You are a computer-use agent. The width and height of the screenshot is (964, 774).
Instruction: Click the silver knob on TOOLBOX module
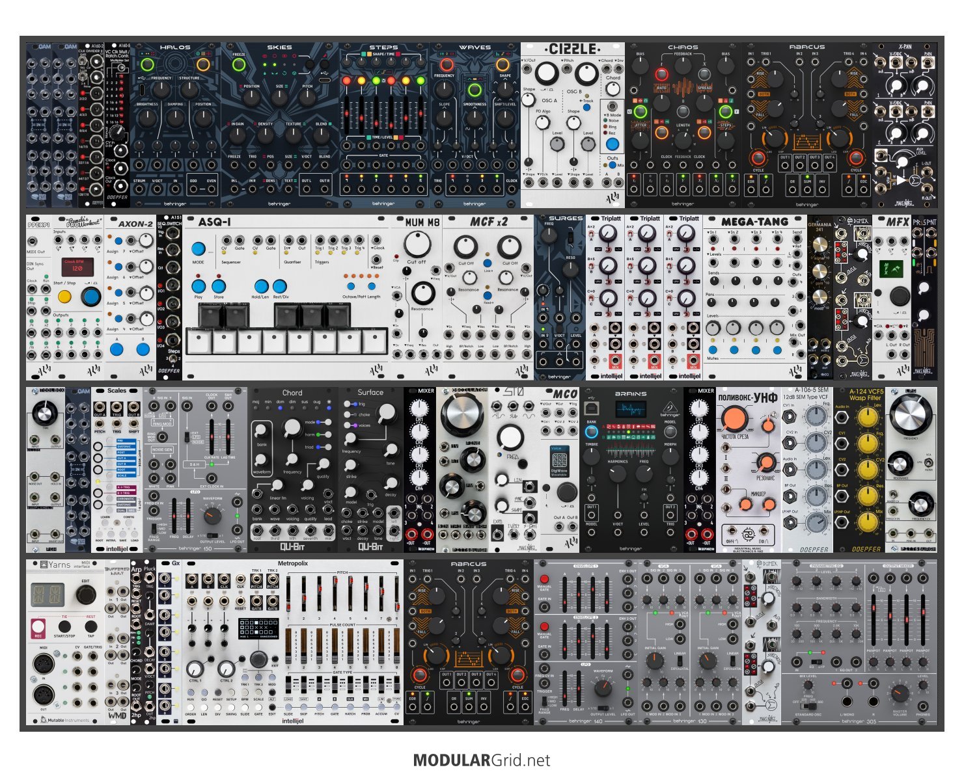pos(45,412)
